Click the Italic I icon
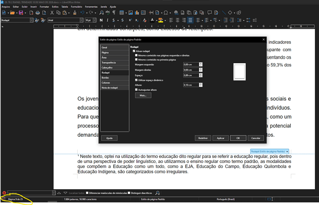This screenshot has height=205, width=319. click(x=107, y=20)
